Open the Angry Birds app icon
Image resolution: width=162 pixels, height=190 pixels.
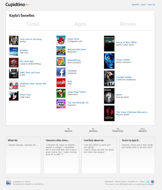pos(61,40)
